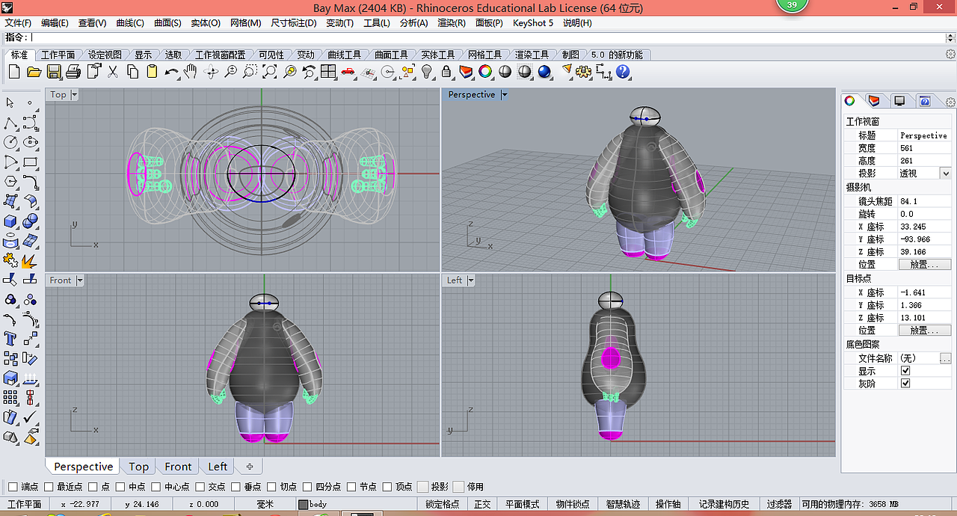The width and height of the screenshot is (957, 516).
Task: Switch to the 实体工具 toolbar tab
Action: [x=437, y=55]
